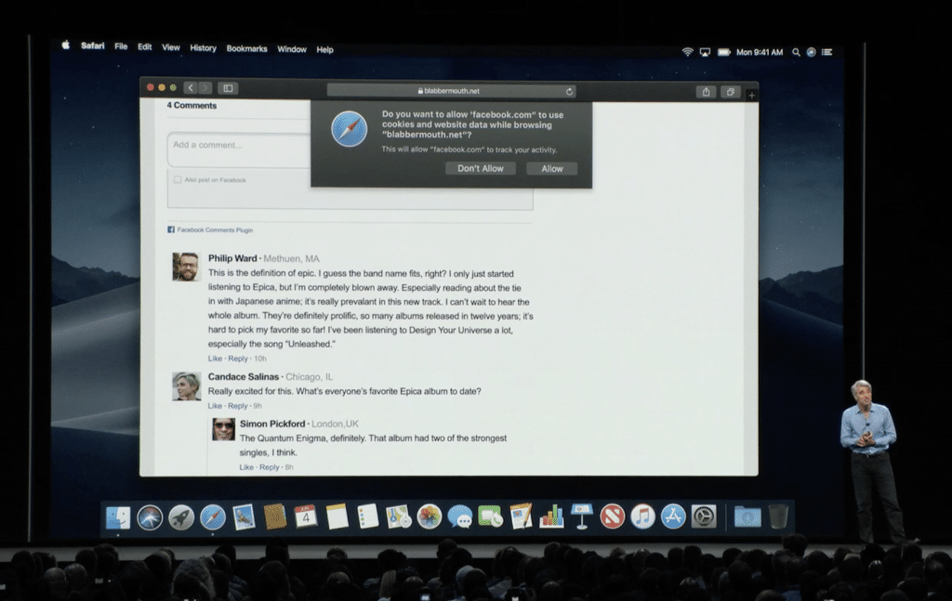Open the App Store icon

coord(673,516)
